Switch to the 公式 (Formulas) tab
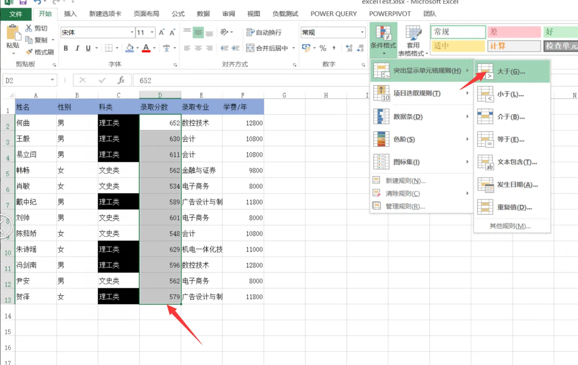This screenshot has width=578, height=365. click(x=178, y=14)
